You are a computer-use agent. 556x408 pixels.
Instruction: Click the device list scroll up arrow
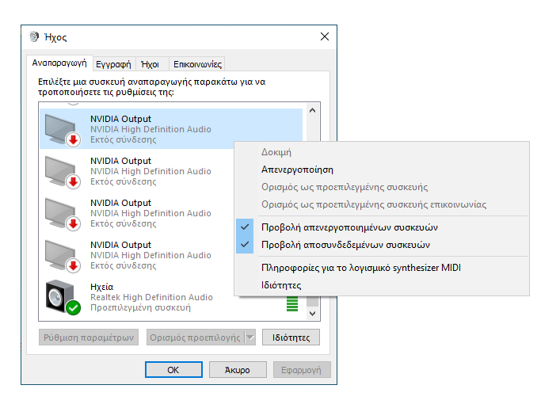point(312,110)
